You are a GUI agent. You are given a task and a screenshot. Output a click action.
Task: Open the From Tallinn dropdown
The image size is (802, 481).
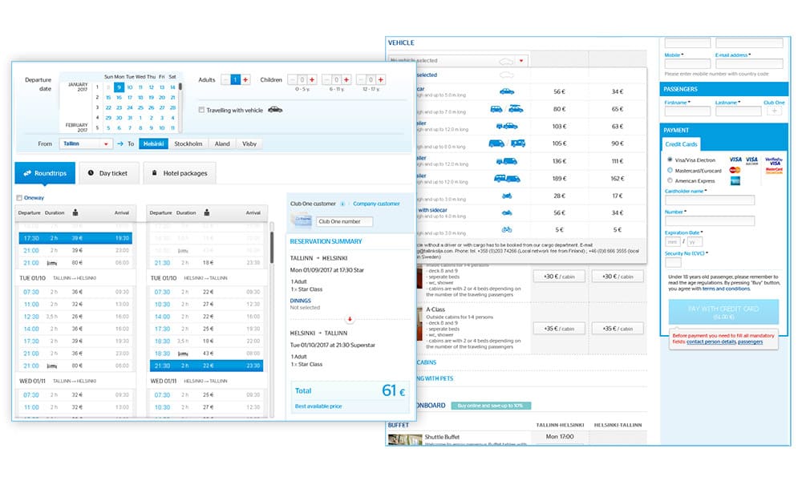pos(86,144)
